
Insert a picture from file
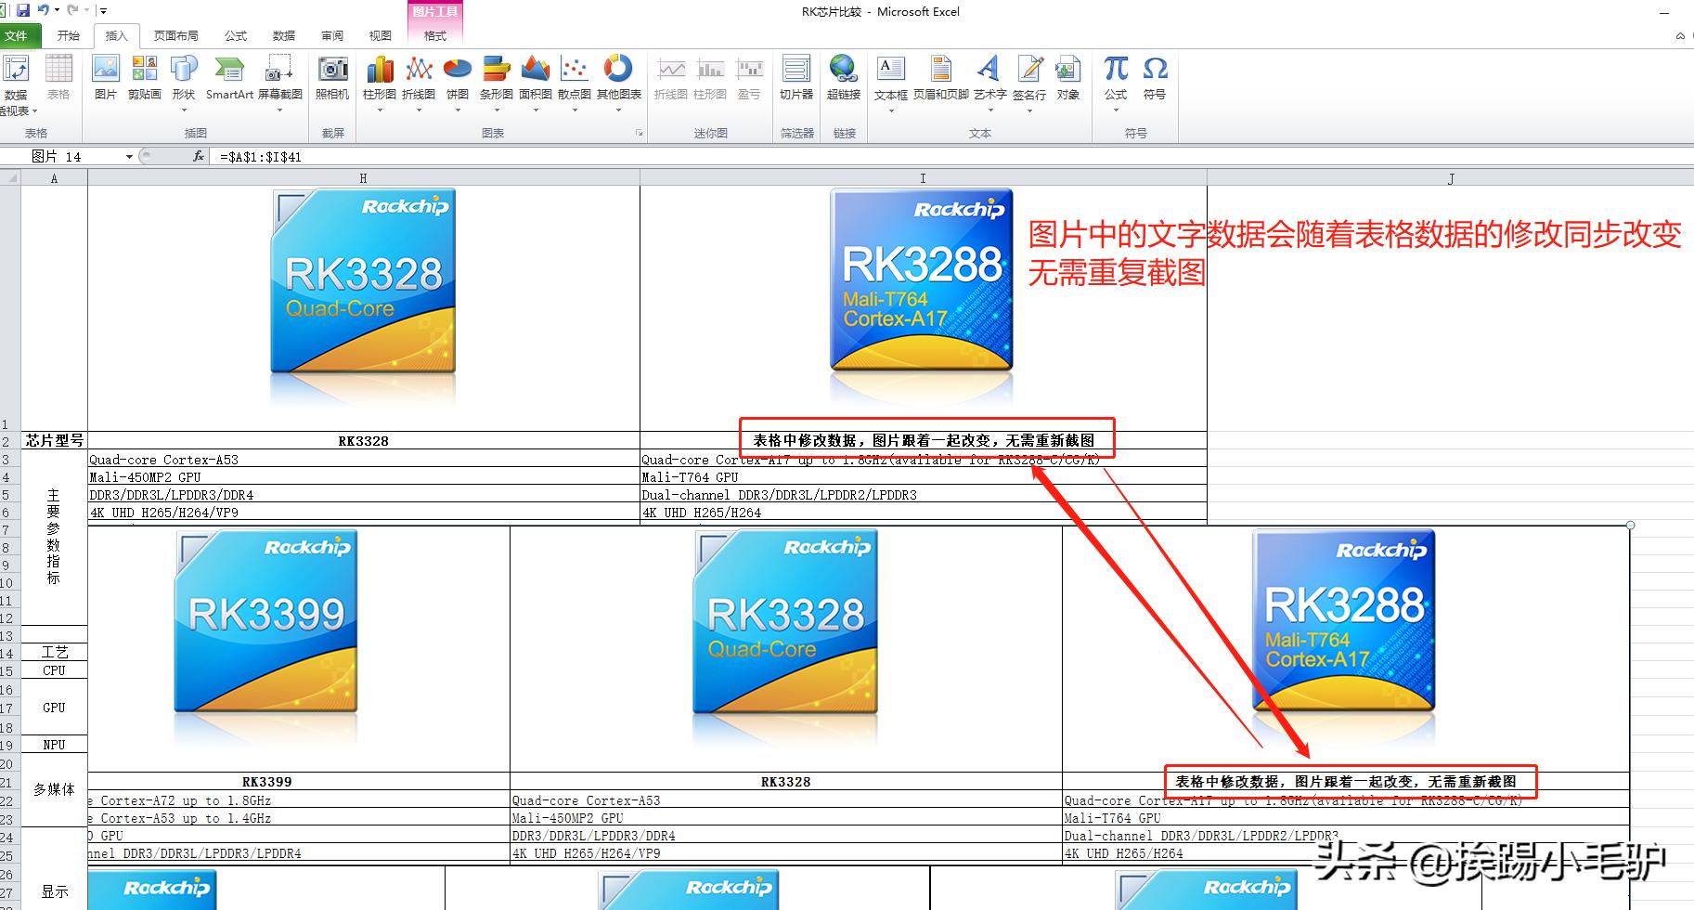(106, 79)
